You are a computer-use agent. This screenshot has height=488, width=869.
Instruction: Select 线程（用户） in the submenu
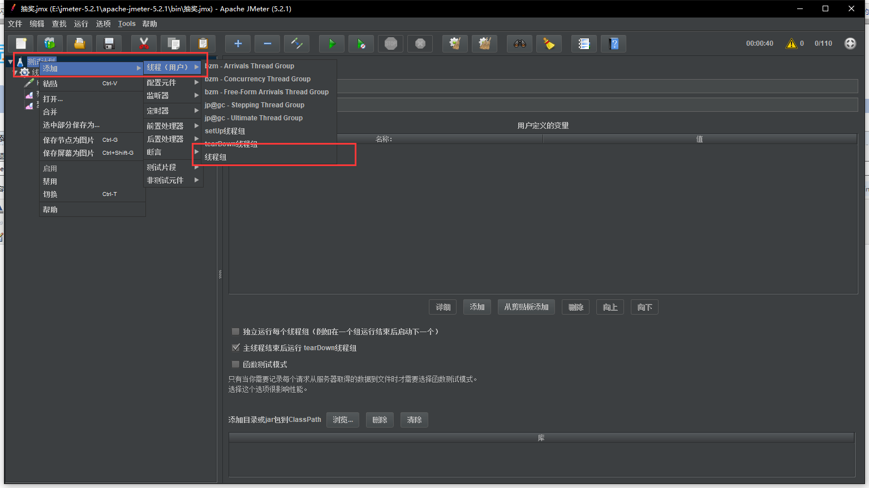173,67
